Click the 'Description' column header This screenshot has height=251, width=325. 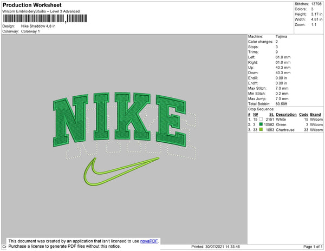286,115
